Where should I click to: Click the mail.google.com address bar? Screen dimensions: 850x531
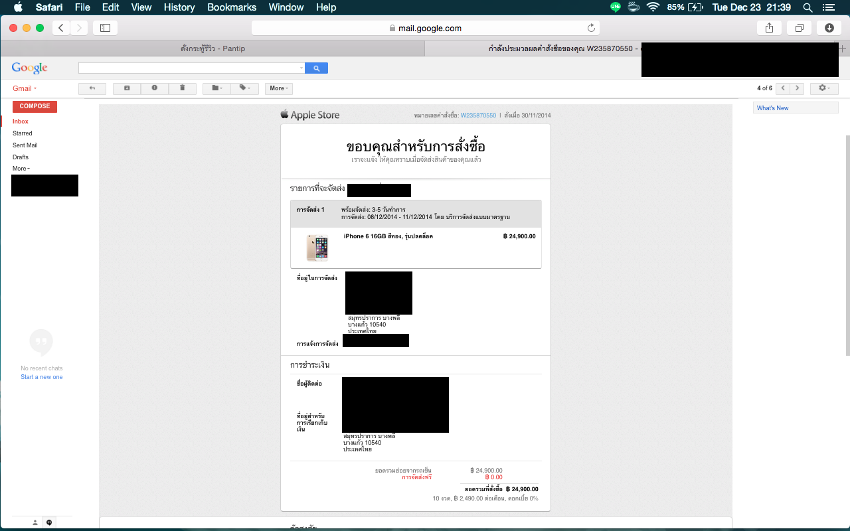pyautogui.click(x=425, y=28)
